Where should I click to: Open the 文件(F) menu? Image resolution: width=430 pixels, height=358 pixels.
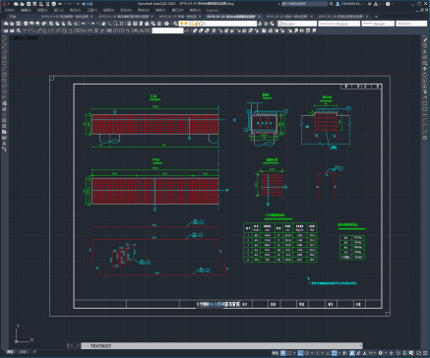click(x=9, y=10)
